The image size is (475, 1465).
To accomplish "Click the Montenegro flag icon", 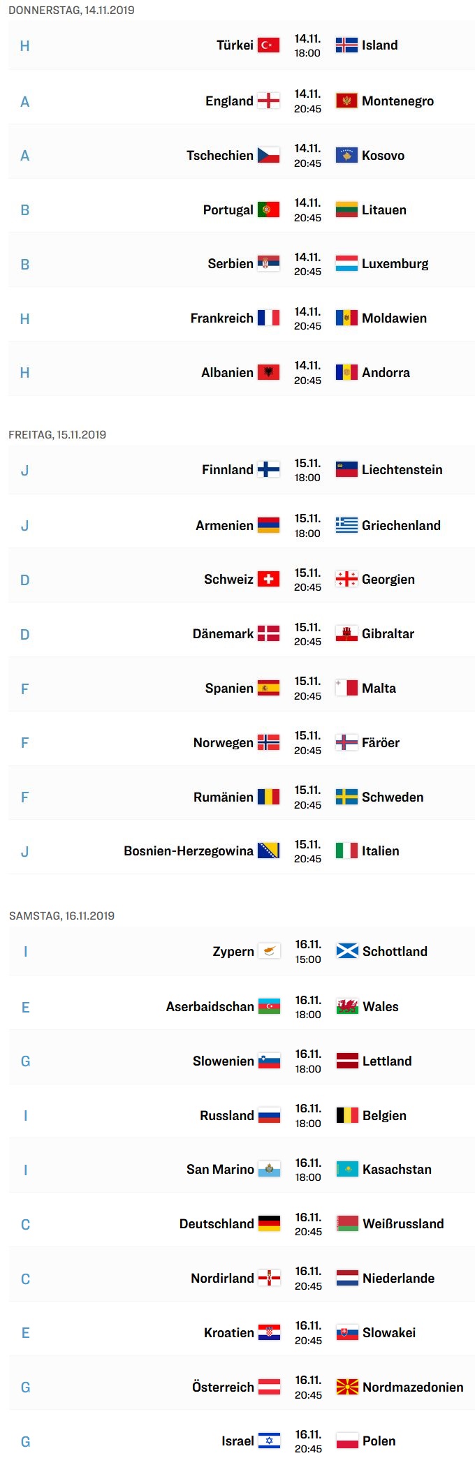I will tap(346, 101).
